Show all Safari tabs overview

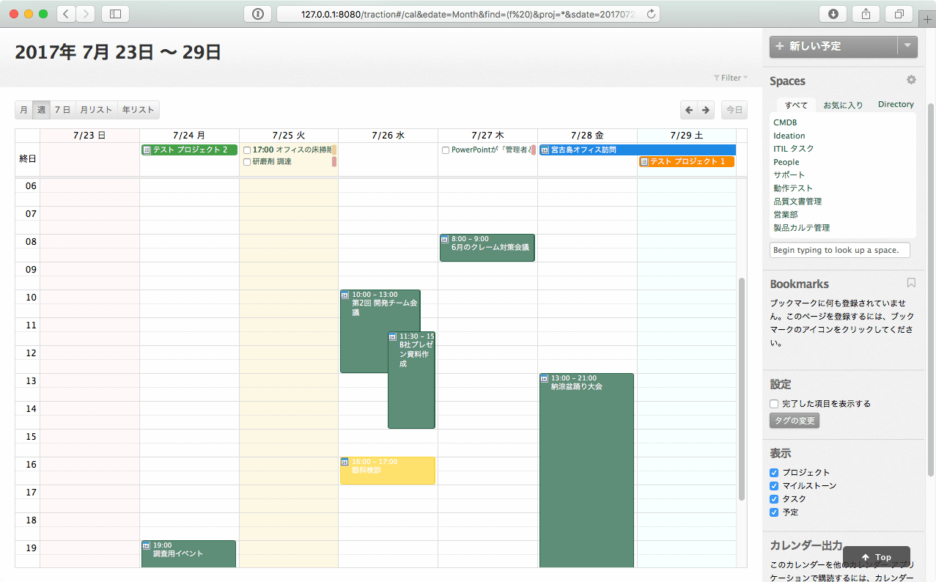899,14
